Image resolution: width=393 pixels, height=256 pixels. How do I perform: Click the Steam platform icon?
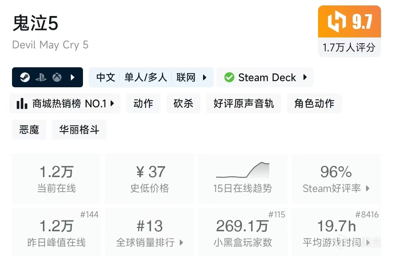(25, 77)
